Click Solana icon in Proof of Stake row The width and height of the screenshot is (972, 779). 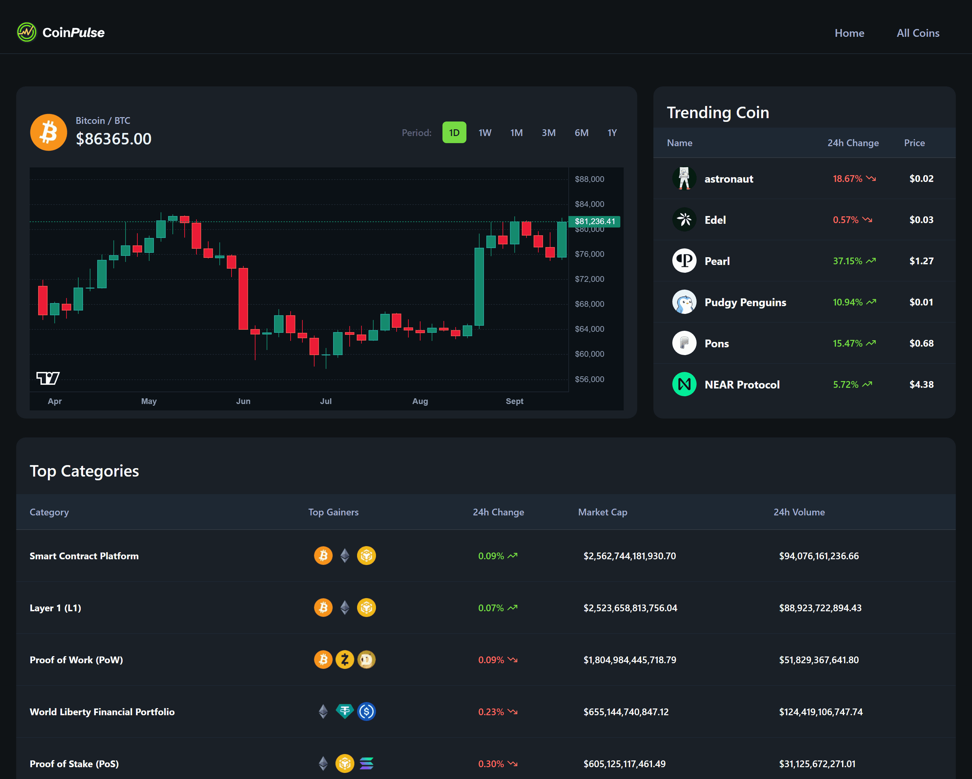(367, 763)
